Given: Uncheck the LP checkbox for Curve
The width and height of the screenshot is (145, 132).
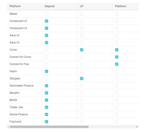Looking at the screenshot, I should coord(81,50).
